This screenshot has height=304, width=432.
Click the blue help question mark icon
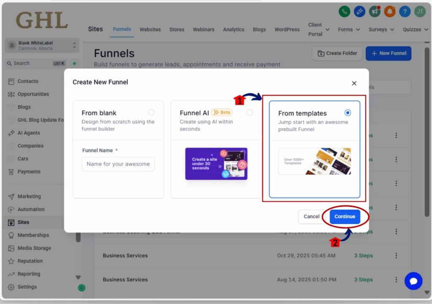[x=405, y=12]
